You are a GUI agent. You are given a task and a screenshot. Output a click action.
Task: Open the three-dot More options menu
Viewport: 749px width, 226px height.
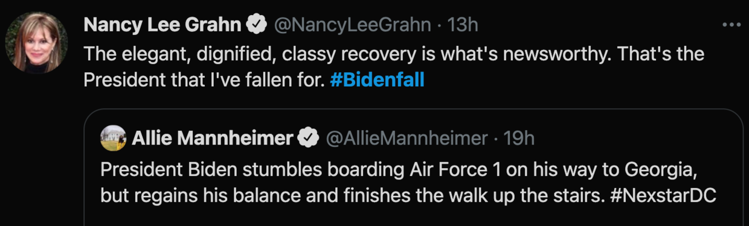[x=731, y=25]
